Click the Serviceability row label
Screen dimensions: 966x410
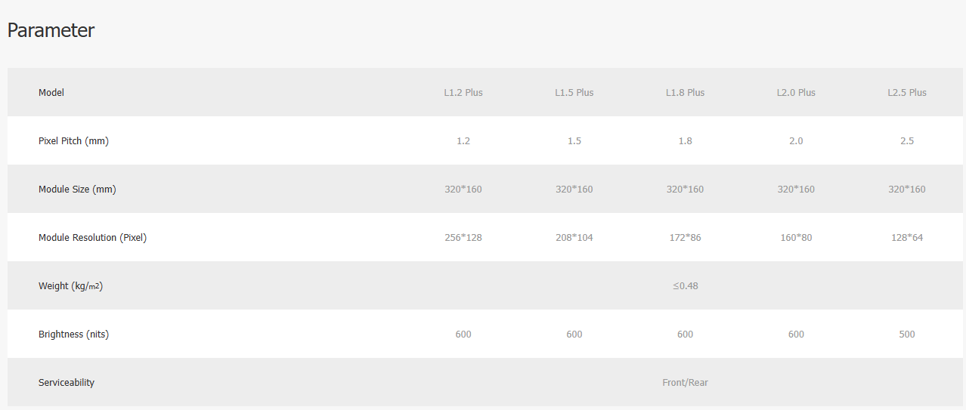tap(67, 383)
